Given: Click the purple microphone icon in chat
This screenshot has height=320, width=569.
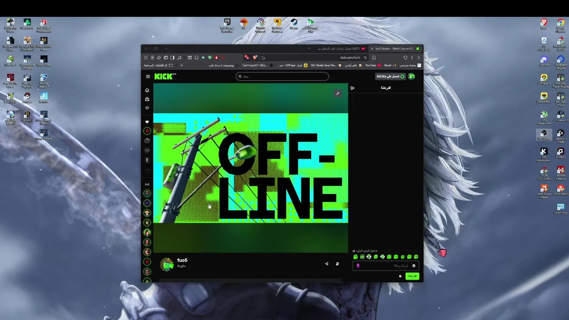Looking at the screenshot, I should tap(358, 266).
